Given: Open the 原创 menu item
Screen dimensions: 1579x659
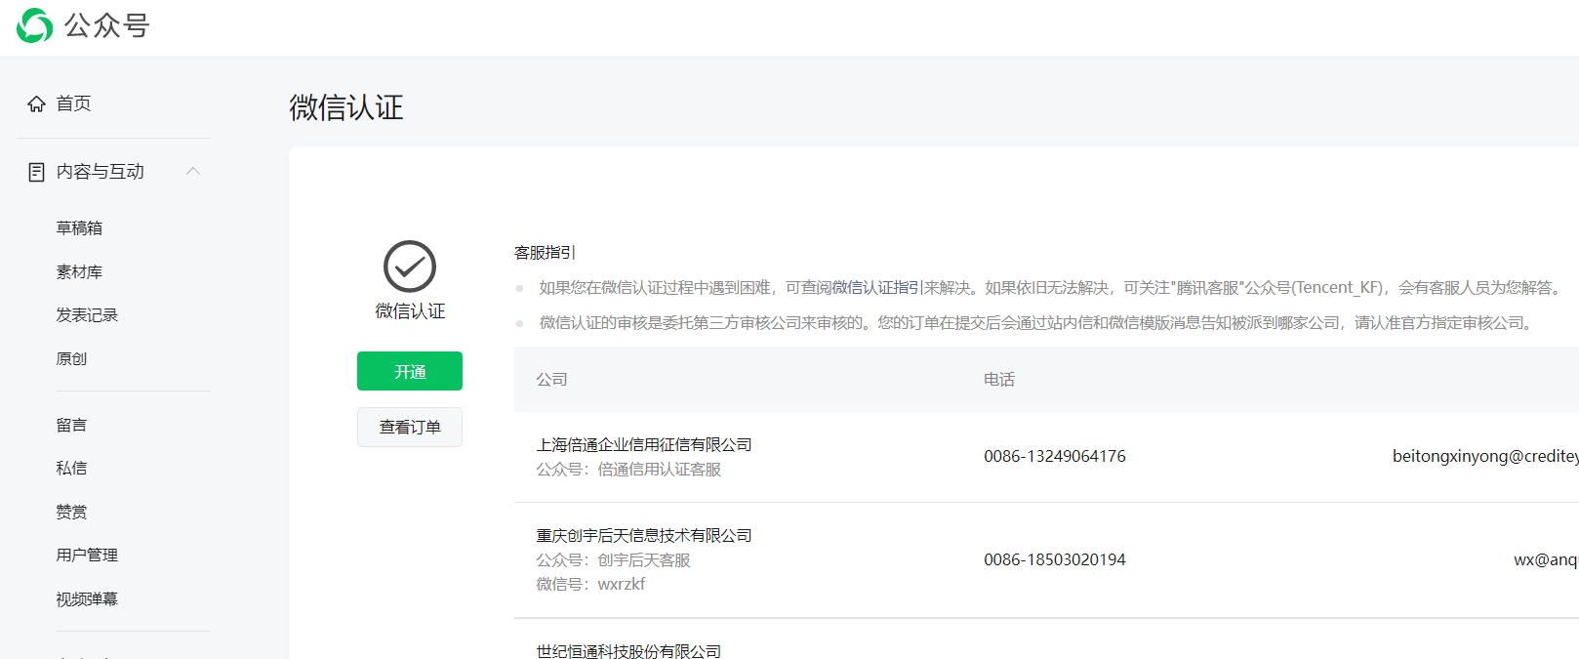Looking at the screenshot, I should point(71,358).
